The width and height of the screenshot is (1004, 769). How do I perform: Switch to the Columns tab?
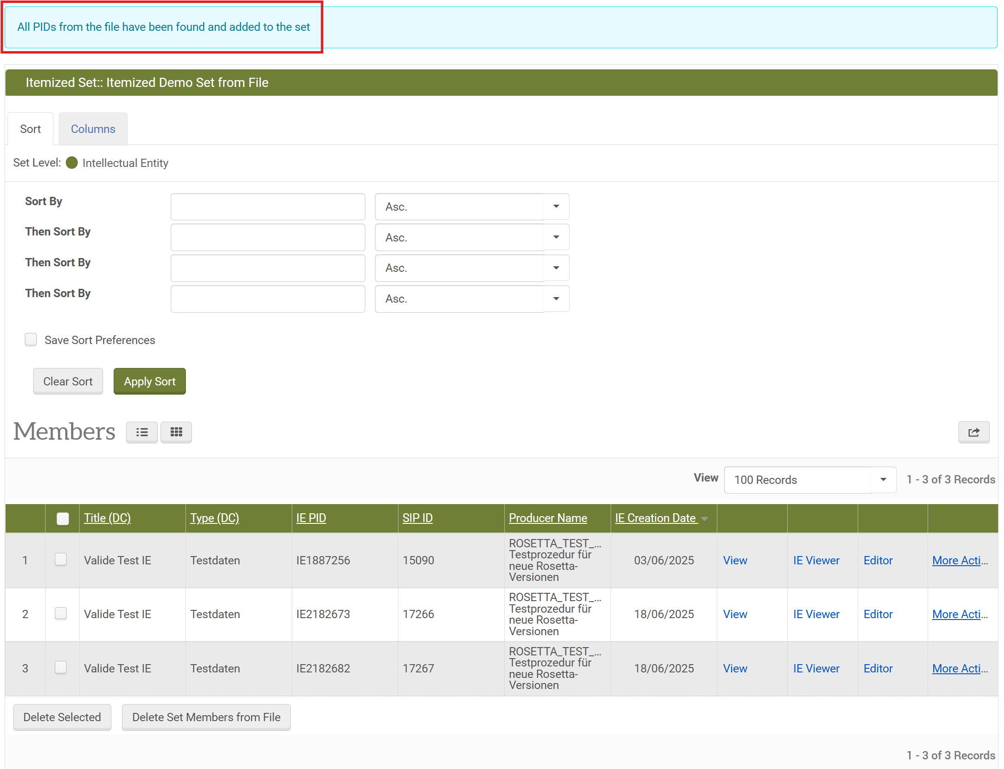(x=92, y=129)
